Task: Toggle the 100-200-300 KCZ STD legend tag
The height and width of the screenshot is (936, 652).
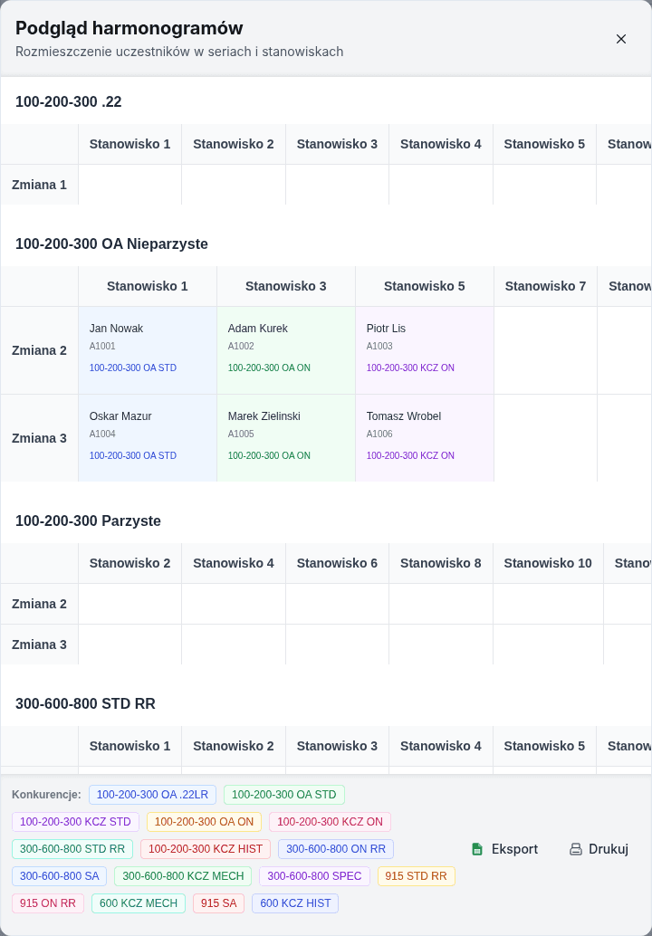Action: click(75, 821)
